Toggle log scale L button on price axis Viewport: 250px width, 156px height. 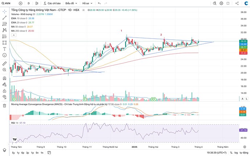coord(247,99)
